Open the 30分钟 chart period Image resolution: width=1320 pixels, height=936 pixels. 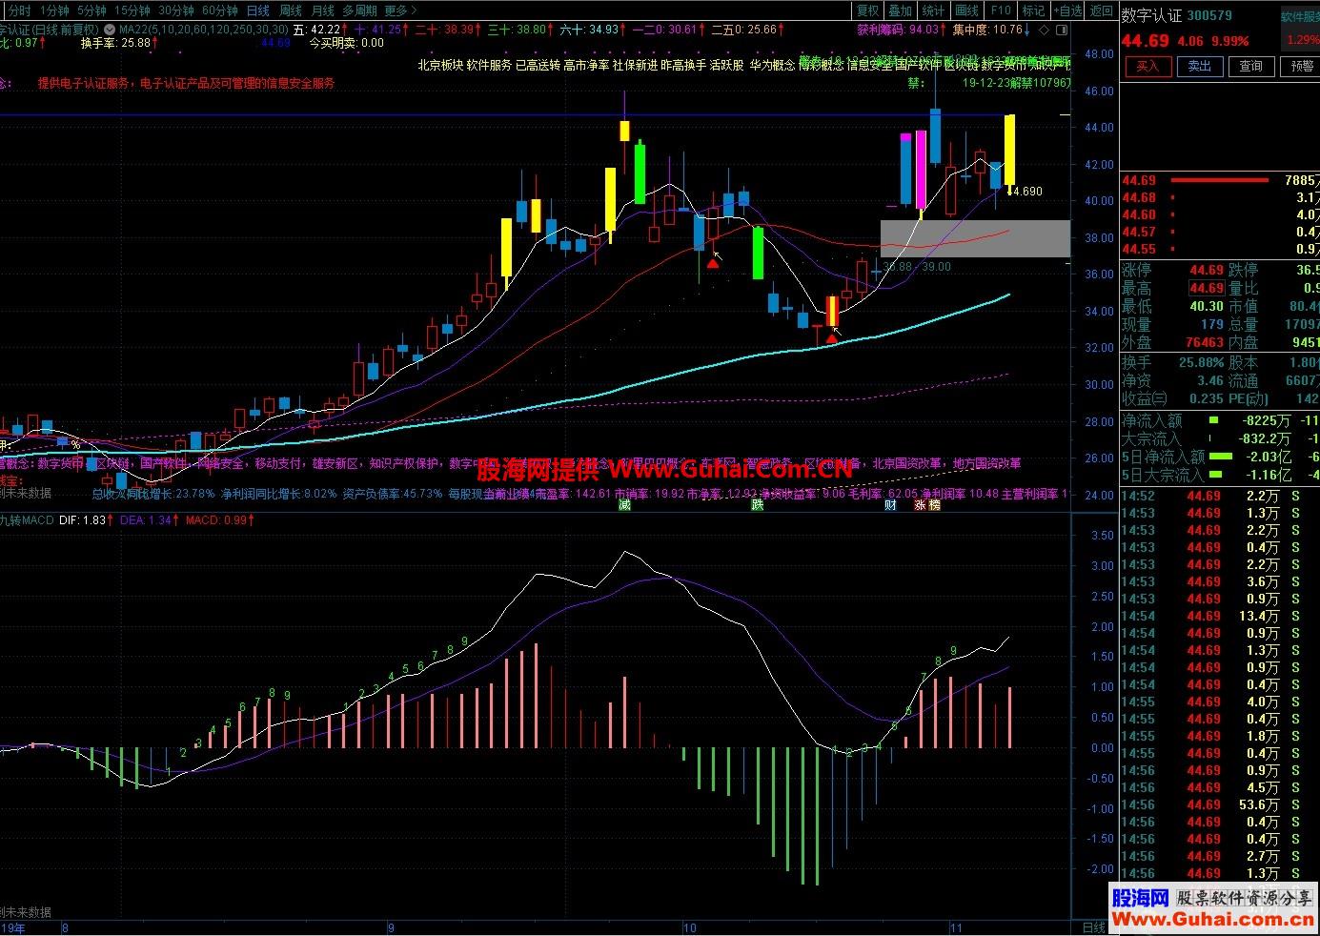point(176,10)
